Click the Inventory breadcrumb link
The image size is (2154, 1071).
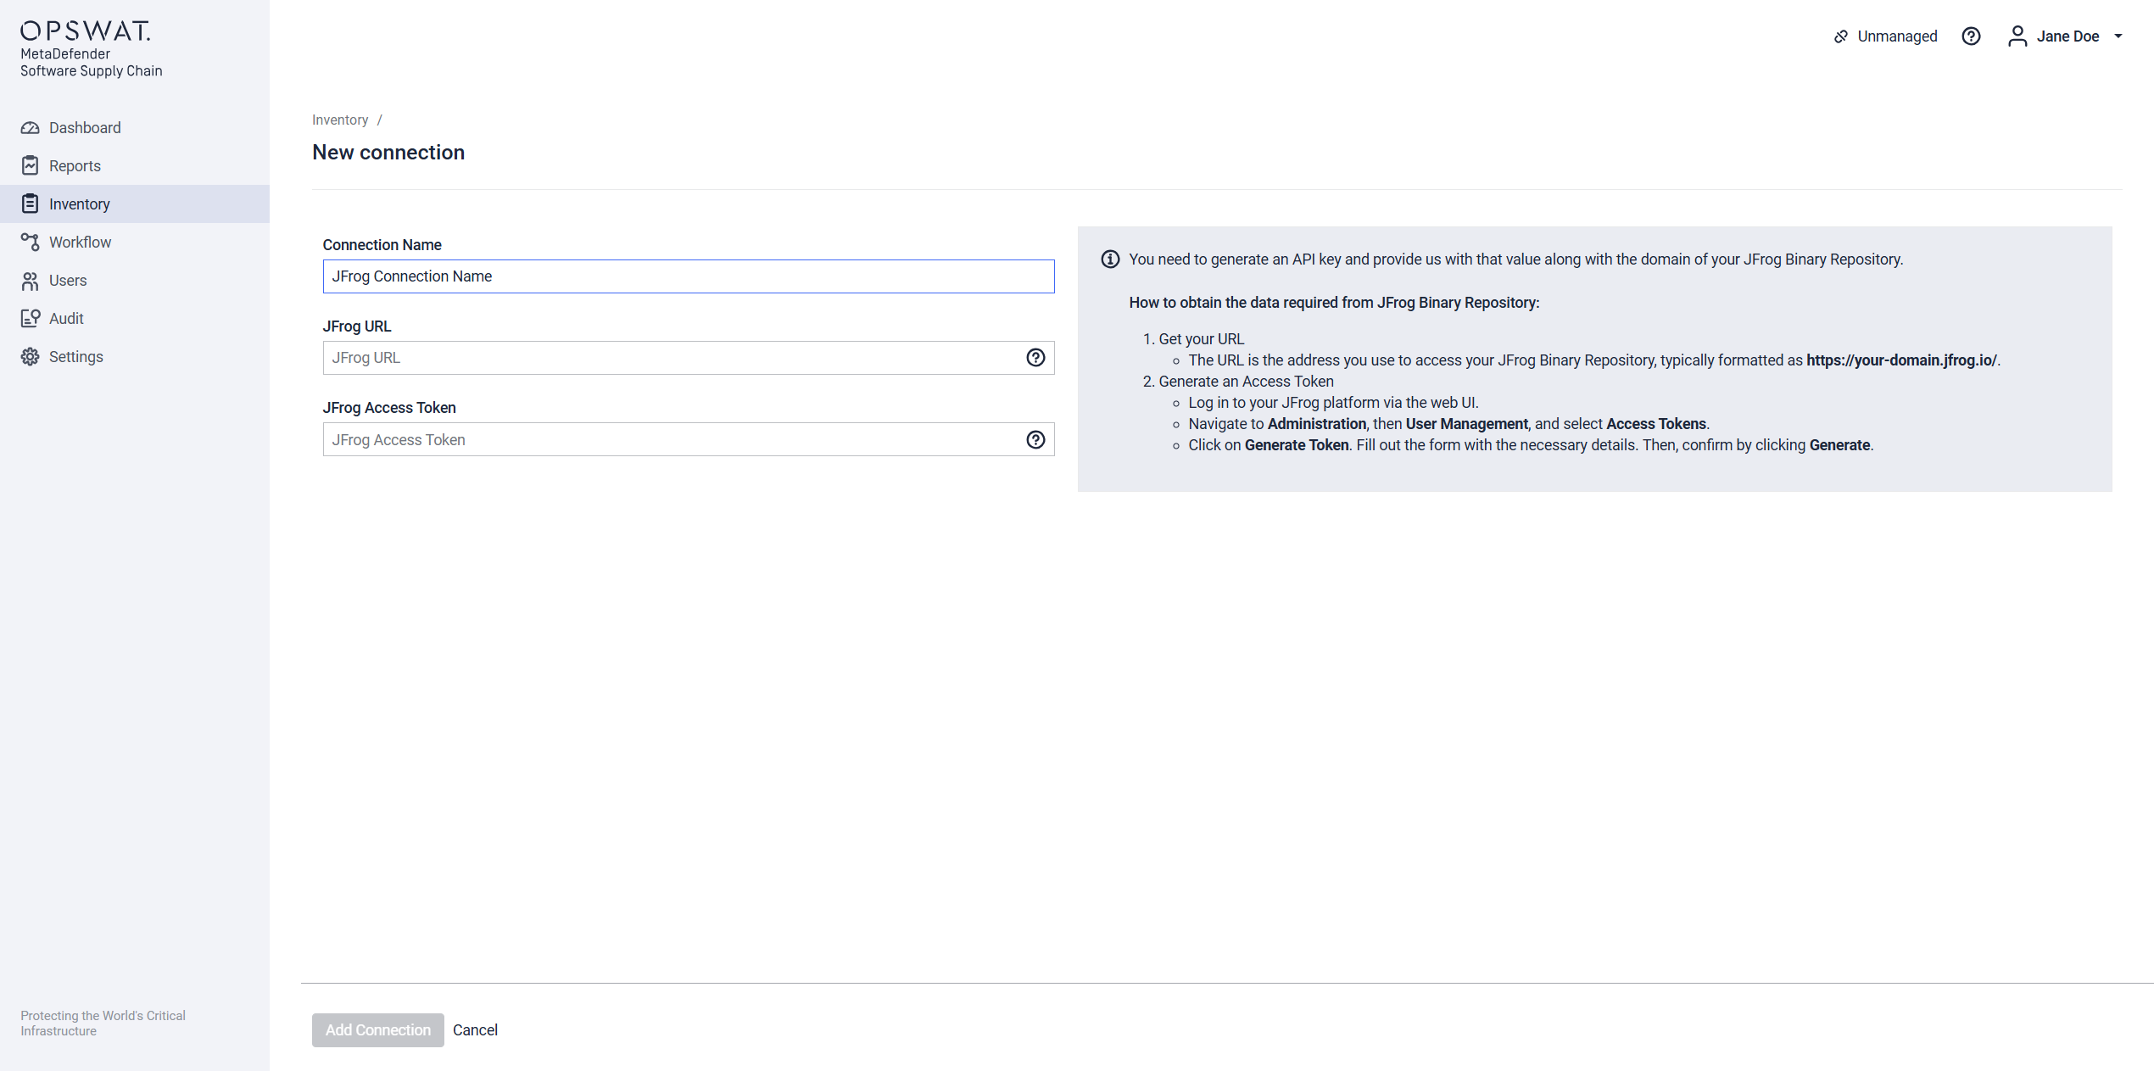click(340, 120)
